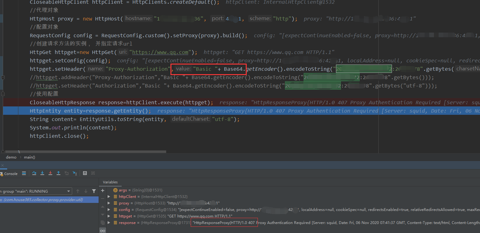Click the Step Into debug icon
Image resolution: width=480 pixels, height=233 pixels.
coord(42,173)
